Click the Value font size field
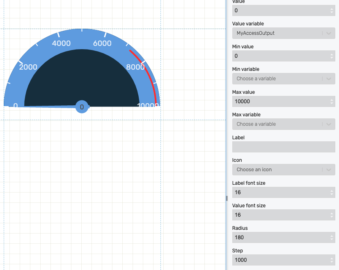 click(279, 215)
